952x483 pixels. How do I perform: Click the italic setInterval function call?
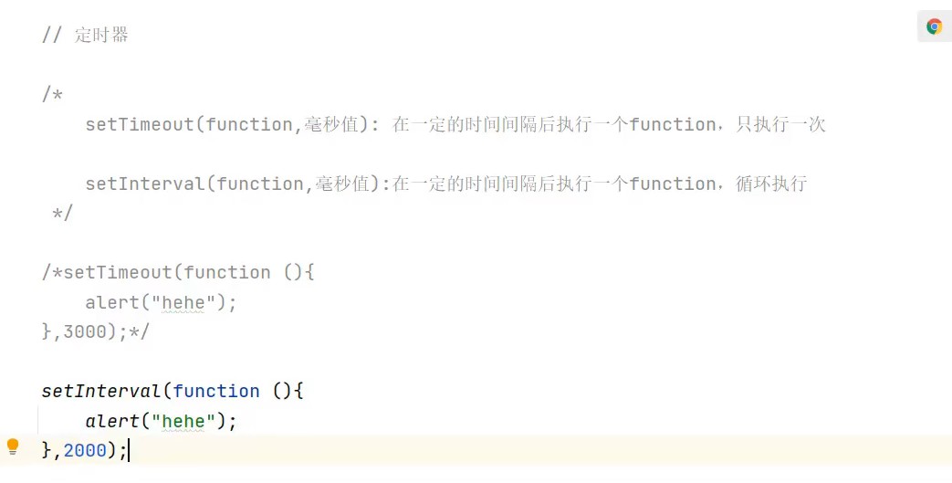(x=101, y=391)
